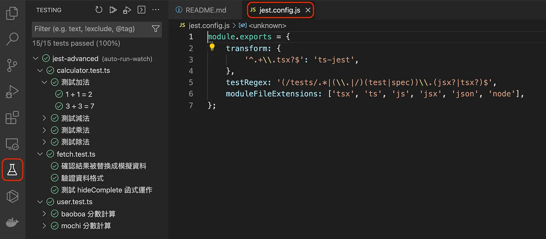
Task: Open the Run and Debug view
Action: 12,91
